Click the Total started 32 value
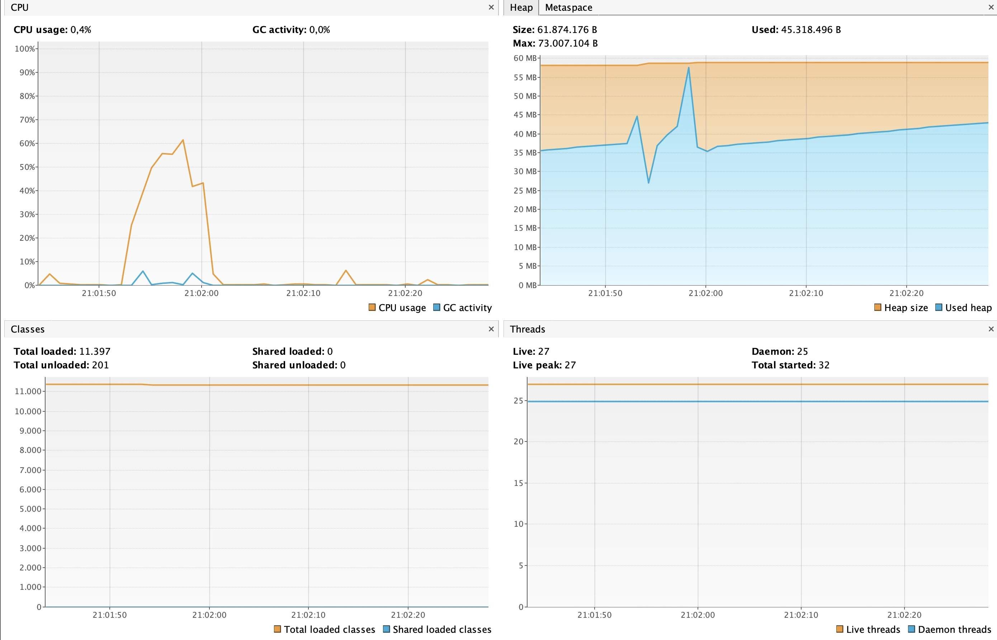 824,365
